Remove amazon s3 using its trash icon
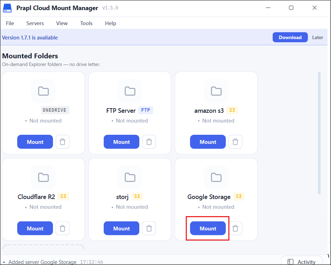The height and width of the screenshot is (265, 331). click(x=235, y=142)
